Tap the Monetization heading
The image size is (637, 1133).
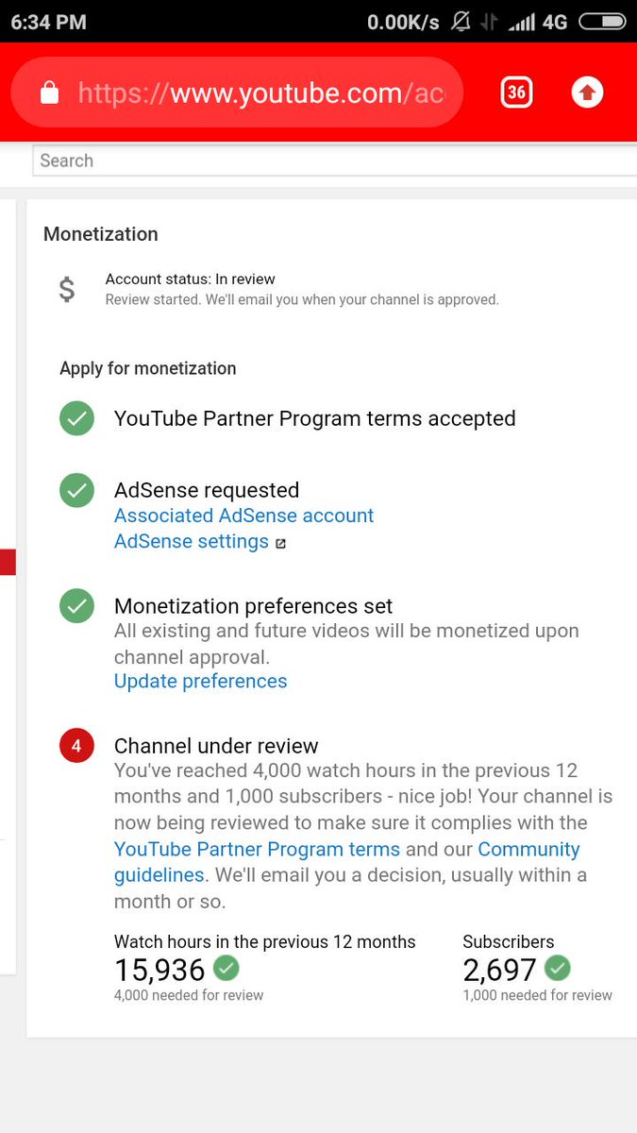[101, 234]
